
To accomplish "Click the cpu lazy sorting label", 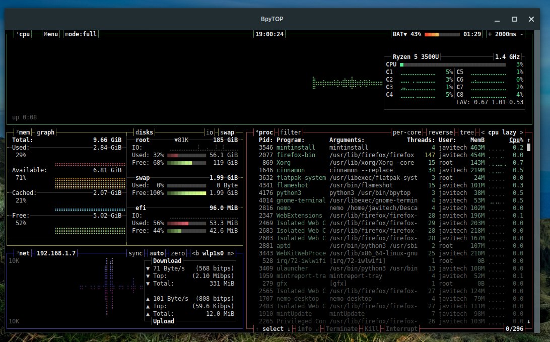I will point(502,132).
